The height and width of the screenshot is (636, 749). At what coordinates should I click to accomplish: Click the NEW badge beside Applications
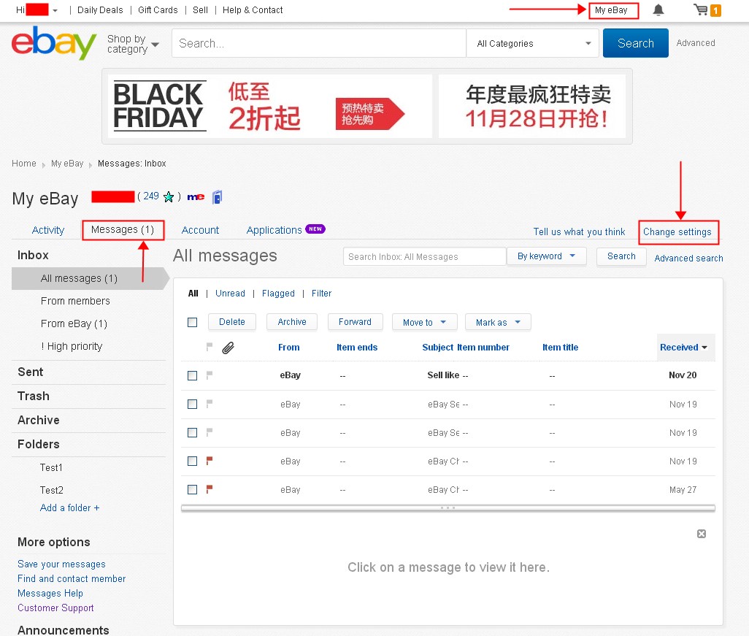(x=315, y=229)
